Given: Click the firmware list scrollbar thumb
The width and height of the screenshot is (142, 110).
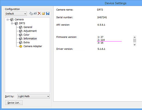Looking at the screenshot, I should click(135, 41).
